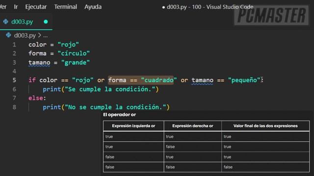
Task: Click the unsaved dot on d003.py tab
Action: click(x=46, y=22)
